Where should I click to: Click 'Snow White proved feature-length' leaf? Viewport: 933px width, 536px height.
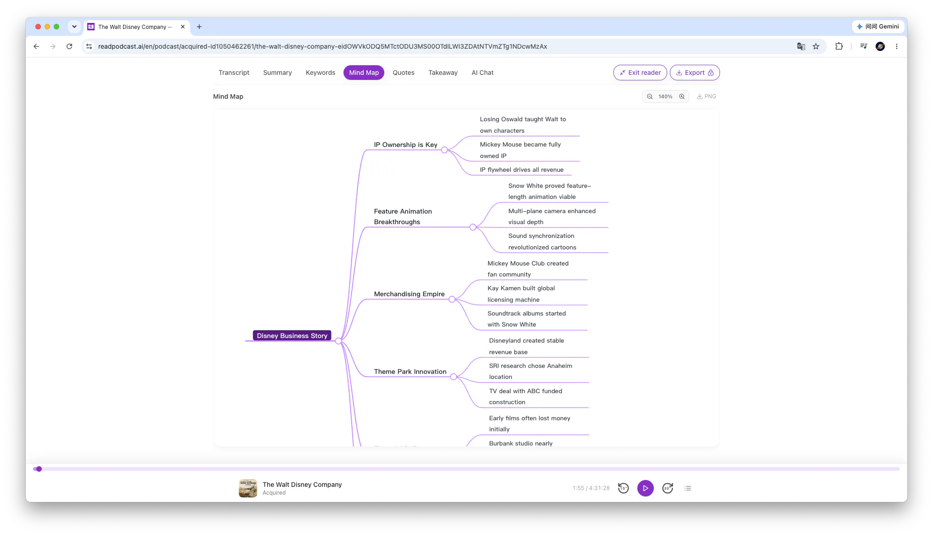pos(549,191)
